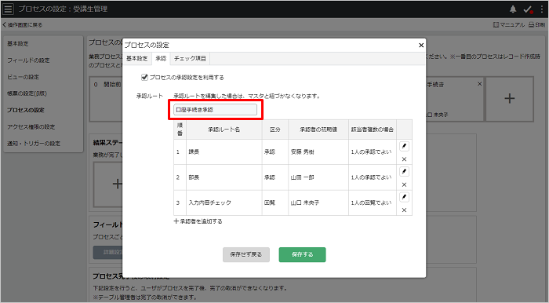
Task: Open notifications bell icon
Action: click(x=513, y=9)
